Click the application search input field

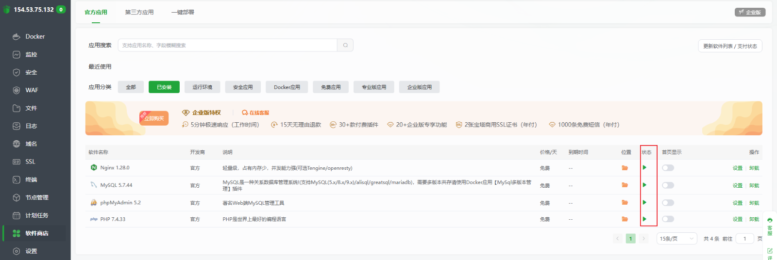coord(227,45)
